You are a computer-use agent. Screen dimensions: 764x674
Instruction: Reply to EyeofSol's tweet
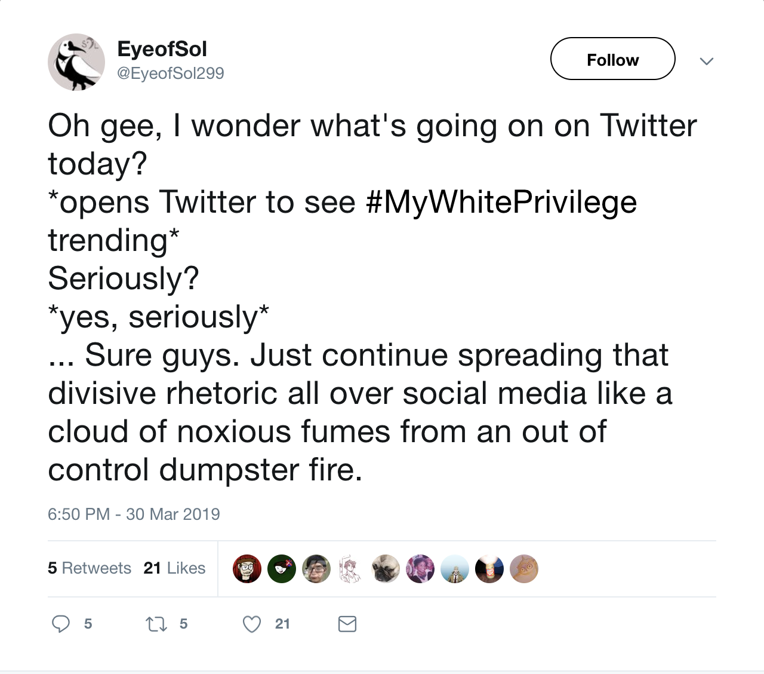pos(61,623)
